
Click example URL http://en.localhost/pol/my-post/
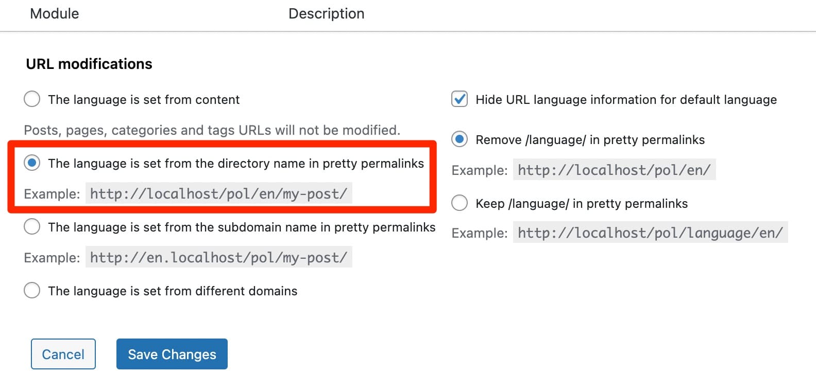pyautogui.click(x=219, y=257)
